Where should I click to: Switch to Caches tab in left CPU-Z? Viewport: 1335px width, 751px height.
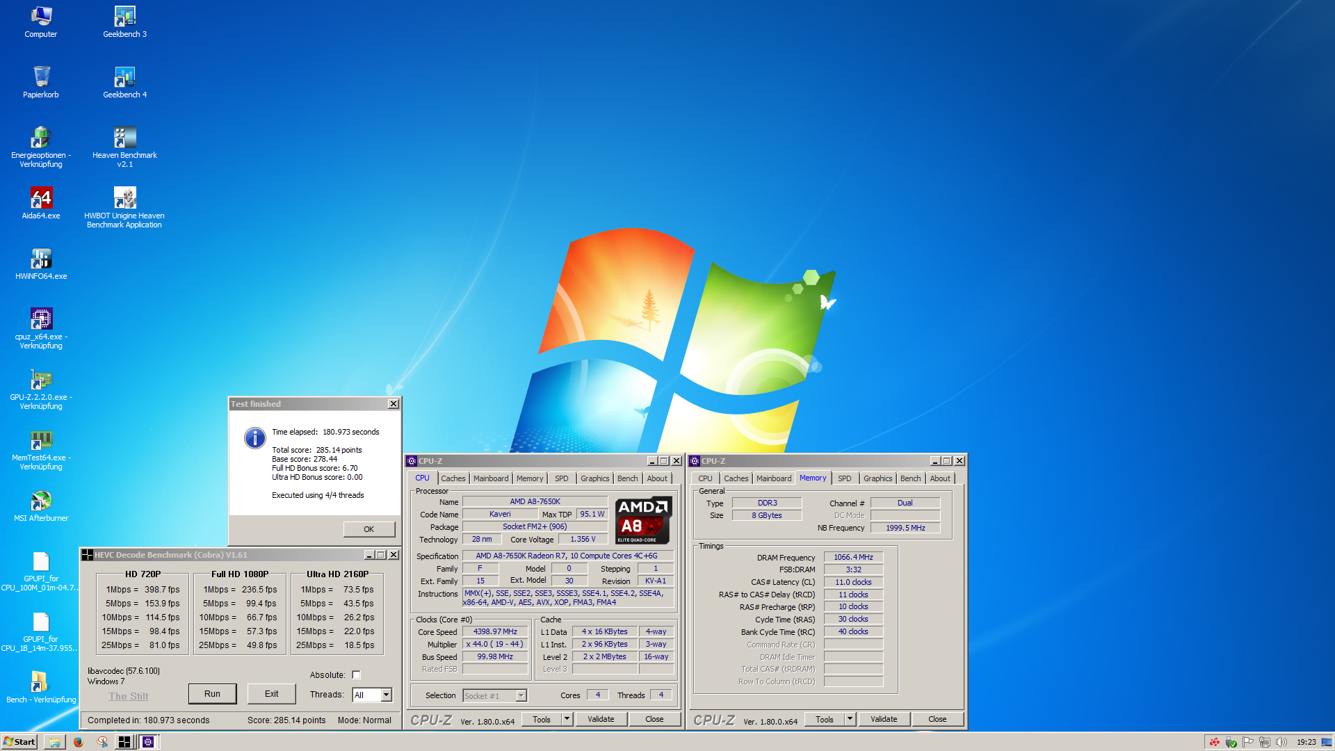tap(453, 478)
